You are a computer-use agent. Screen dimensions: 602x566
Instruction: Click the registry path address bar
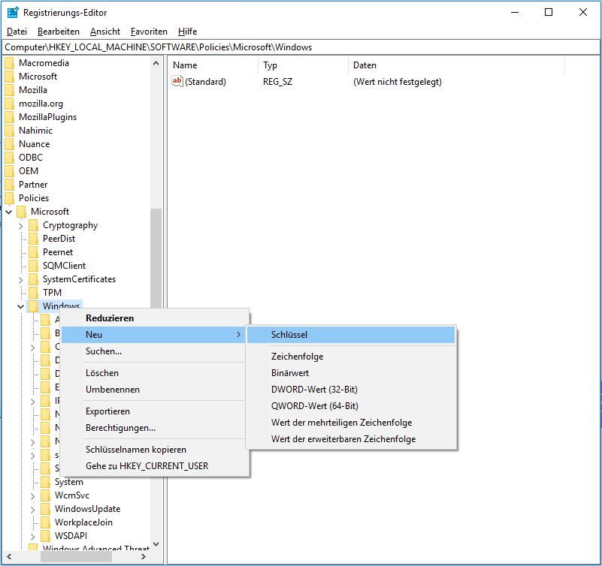point(301,47)
